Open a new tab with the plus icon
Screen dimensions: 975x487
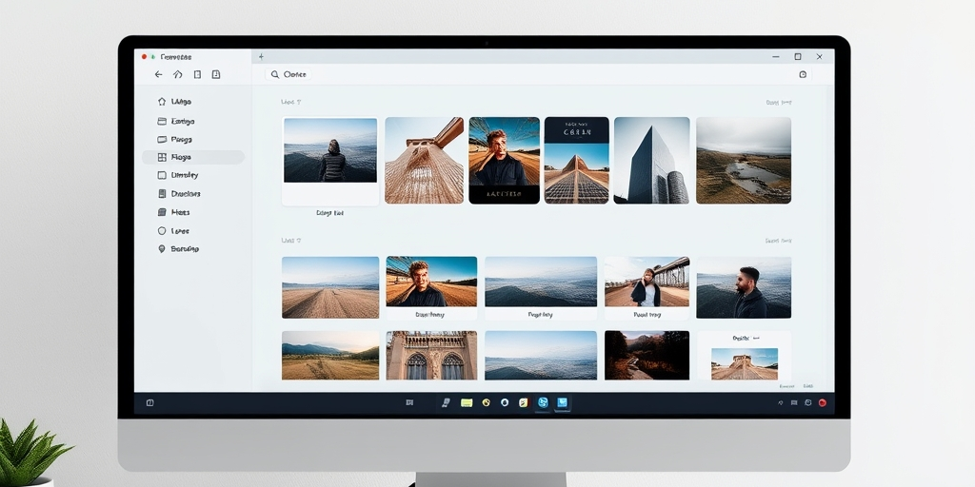pyautogui.click(x=261, y=56)
